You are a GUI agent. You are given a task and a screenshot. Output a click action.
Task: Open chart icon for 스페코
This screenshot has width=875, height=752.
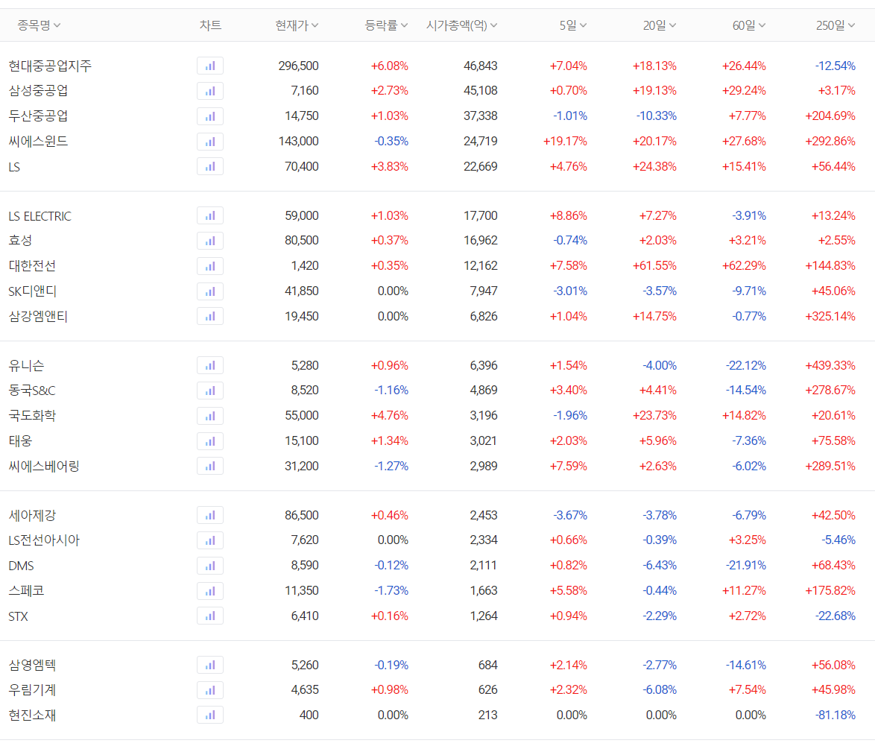pyautogui.click(x=210, y=591)
